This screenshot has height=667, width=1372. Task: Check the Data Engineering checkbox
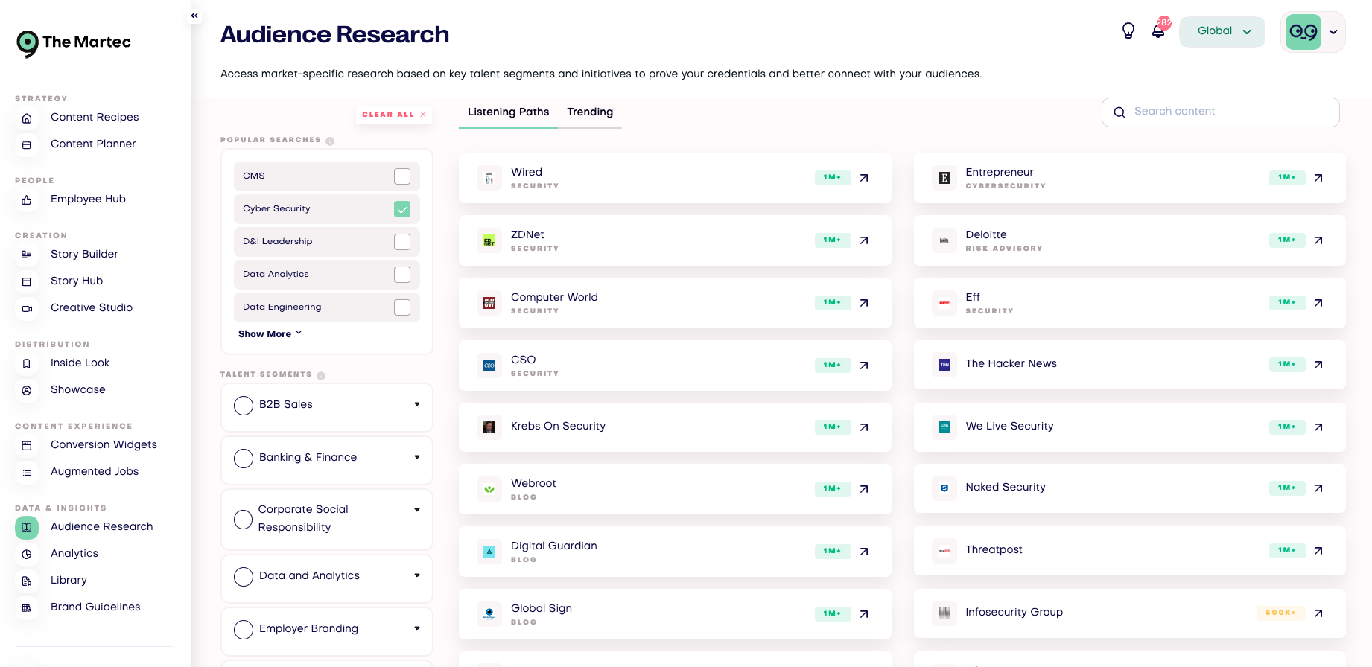click(x=402, y=307)
